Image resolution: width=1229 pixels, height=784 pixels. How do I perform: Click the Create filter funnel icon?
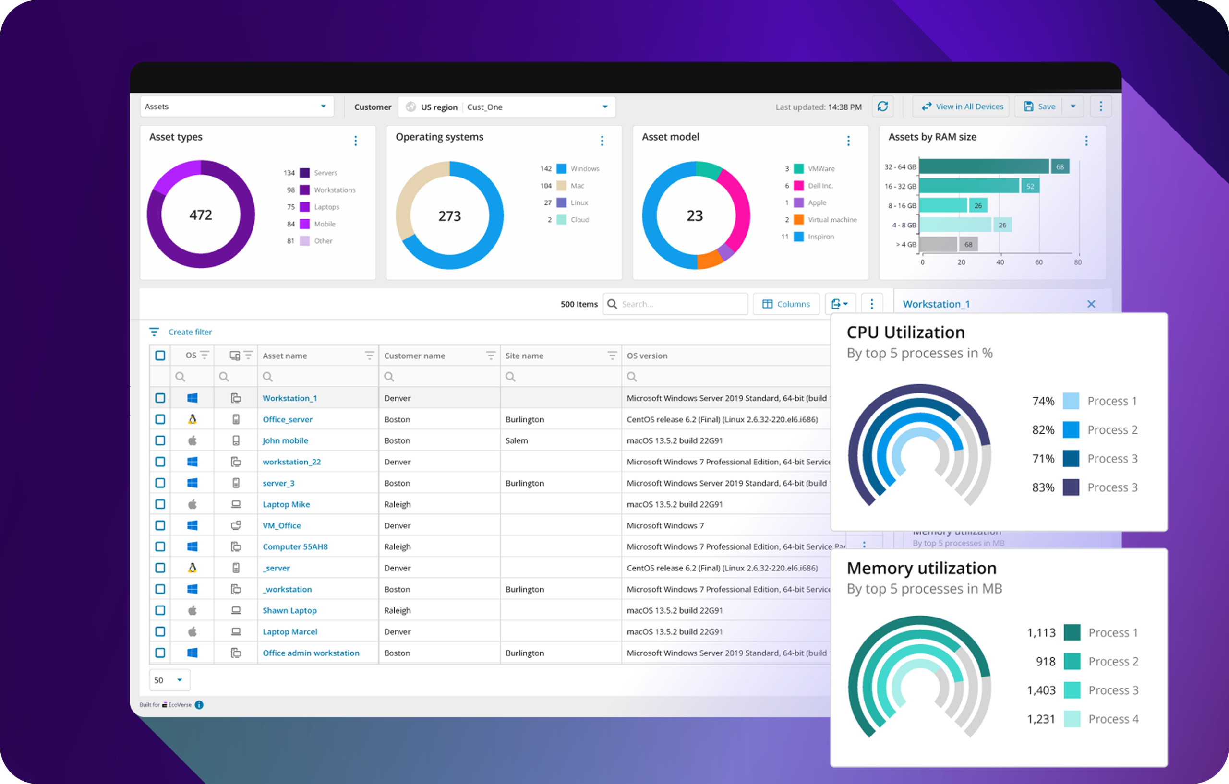[x=154, y=332]
